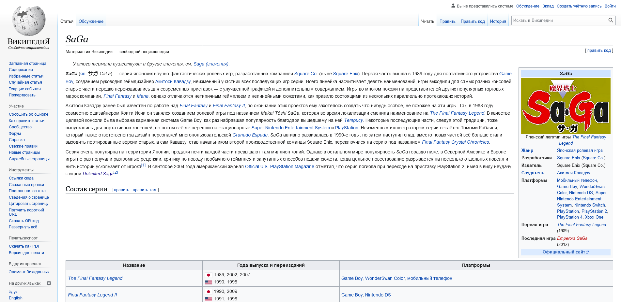
Task: Open мобильный телефон link in table
Action: pyautogui.click(x=430, y=278)
